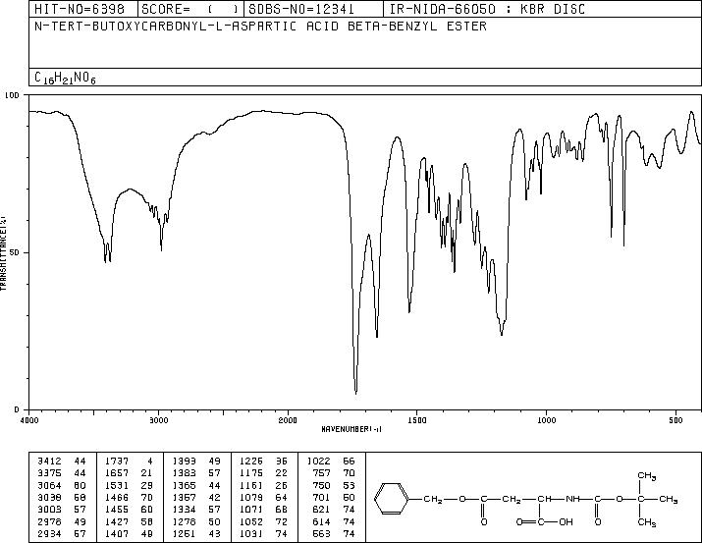The width and height of the screenshot is (702, 543).
Task: Click peak table entry 3412
Action: (49, 462)
